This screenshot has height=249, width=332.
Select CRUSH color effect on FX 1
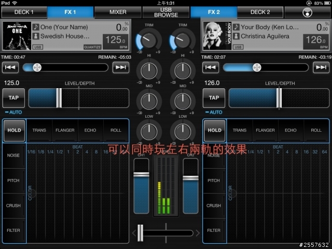(x=13, y=205)
